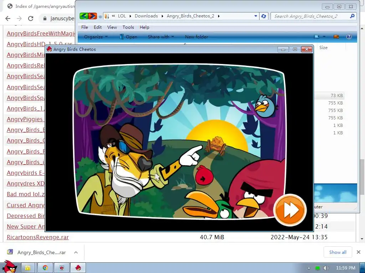Open the AngryPiggies link
The image size is (365, 273).
25,119
